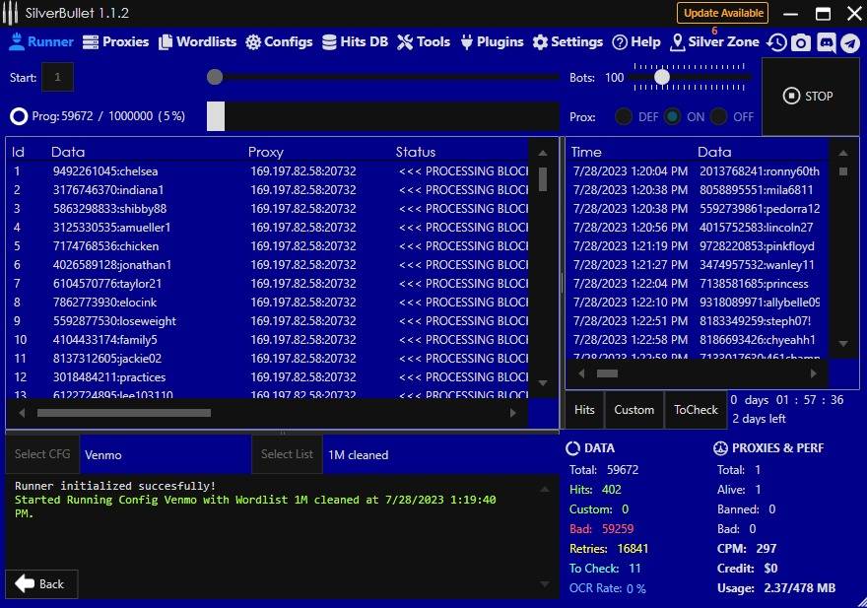Select the DEF proxy radio option
867x608 pixels.
[x=624, y=116]
